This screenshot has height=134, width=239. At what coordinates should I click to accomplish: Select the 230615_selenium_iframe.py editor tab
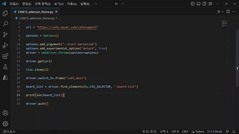pos(35,12)
